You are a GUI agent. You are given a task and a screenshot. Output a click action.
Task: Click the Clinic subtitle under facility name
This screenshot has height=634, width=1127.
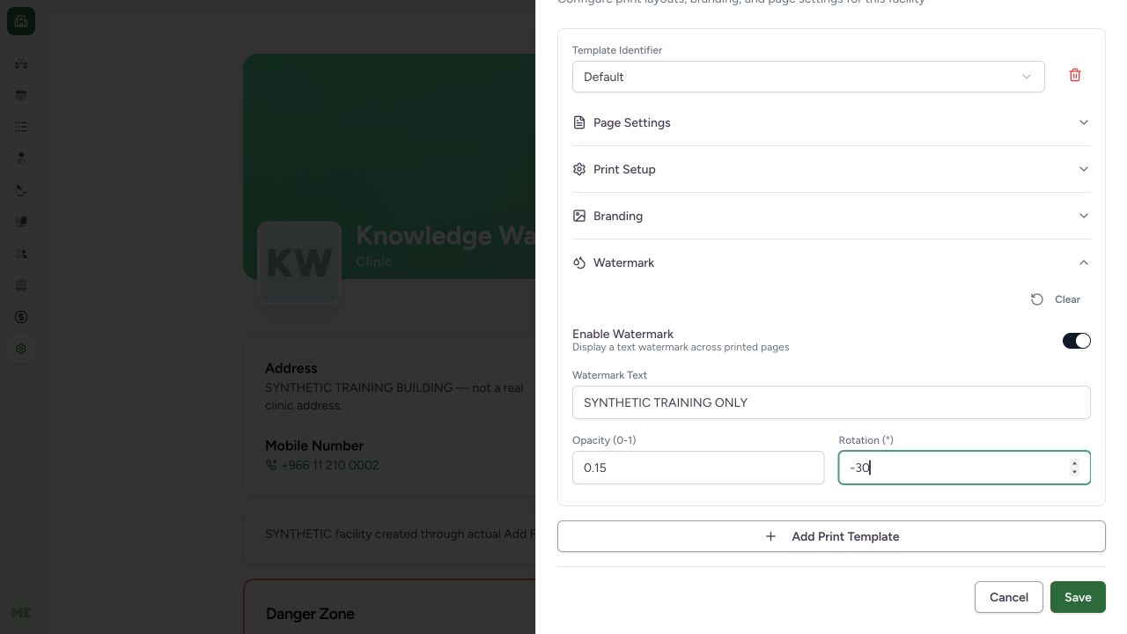374,262
